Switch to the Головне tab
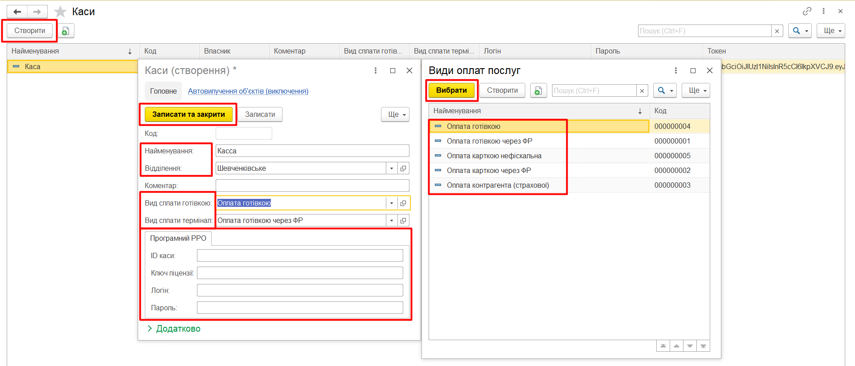This screenshot has height=366, width=855. click(163, 91)
